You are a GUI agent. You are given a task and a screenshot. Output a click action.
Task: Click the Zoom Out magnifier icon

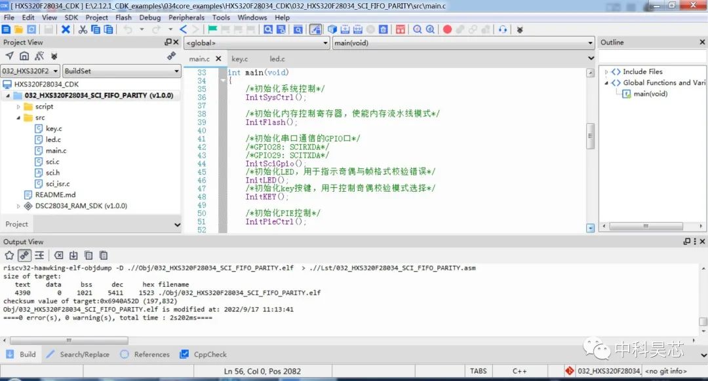coord(430,29)
